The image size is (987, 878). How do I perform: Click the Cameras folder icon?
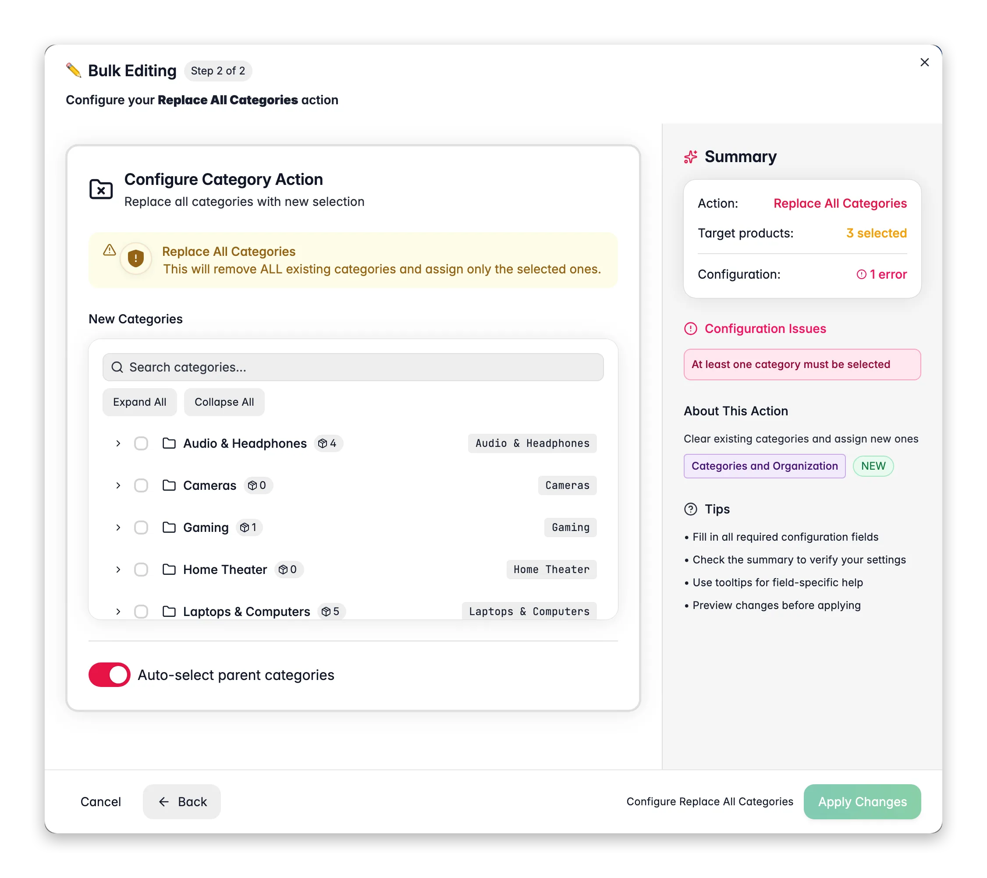point(169,485)
